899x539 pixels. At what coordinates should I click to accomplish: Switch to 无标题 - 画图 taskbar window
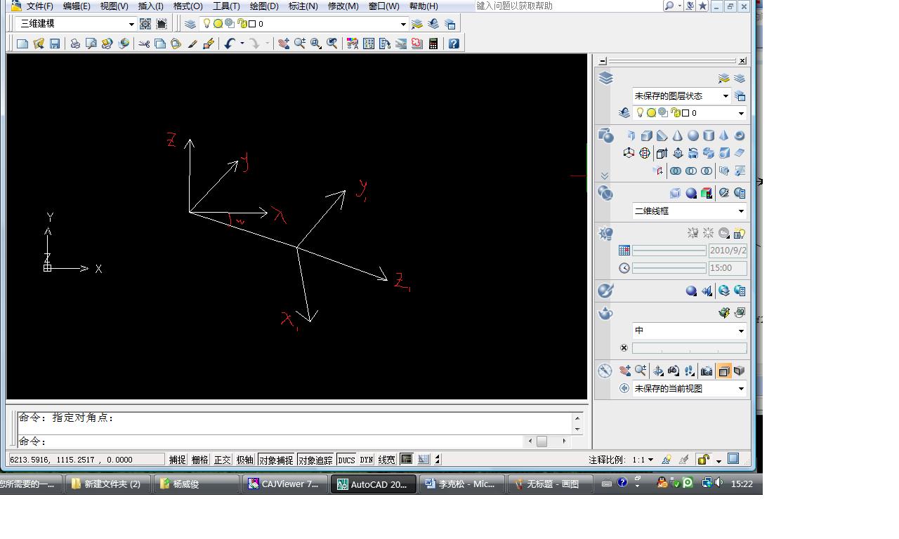click(550, 484)
